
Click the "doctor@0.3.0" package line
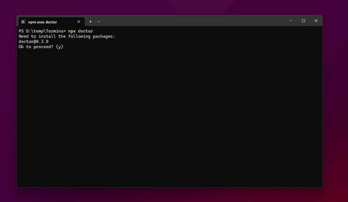point(34,41)
